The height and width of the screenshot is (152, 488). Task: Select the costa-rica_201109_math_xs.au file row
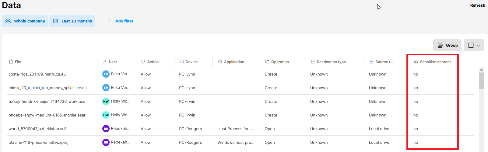coord(37,74)
